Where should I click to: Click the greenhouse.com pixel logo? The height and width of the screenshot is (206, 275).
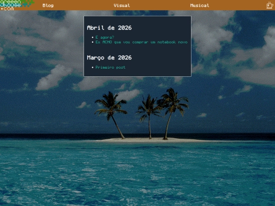pos(17,5)
